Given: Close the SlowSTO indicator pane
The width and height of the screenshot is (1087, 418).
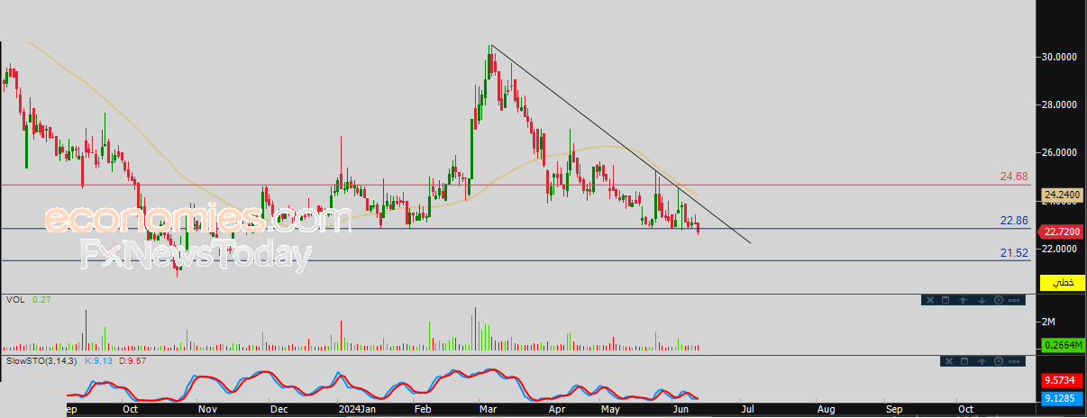Looking at the screenshot, I should click(949, 361).
